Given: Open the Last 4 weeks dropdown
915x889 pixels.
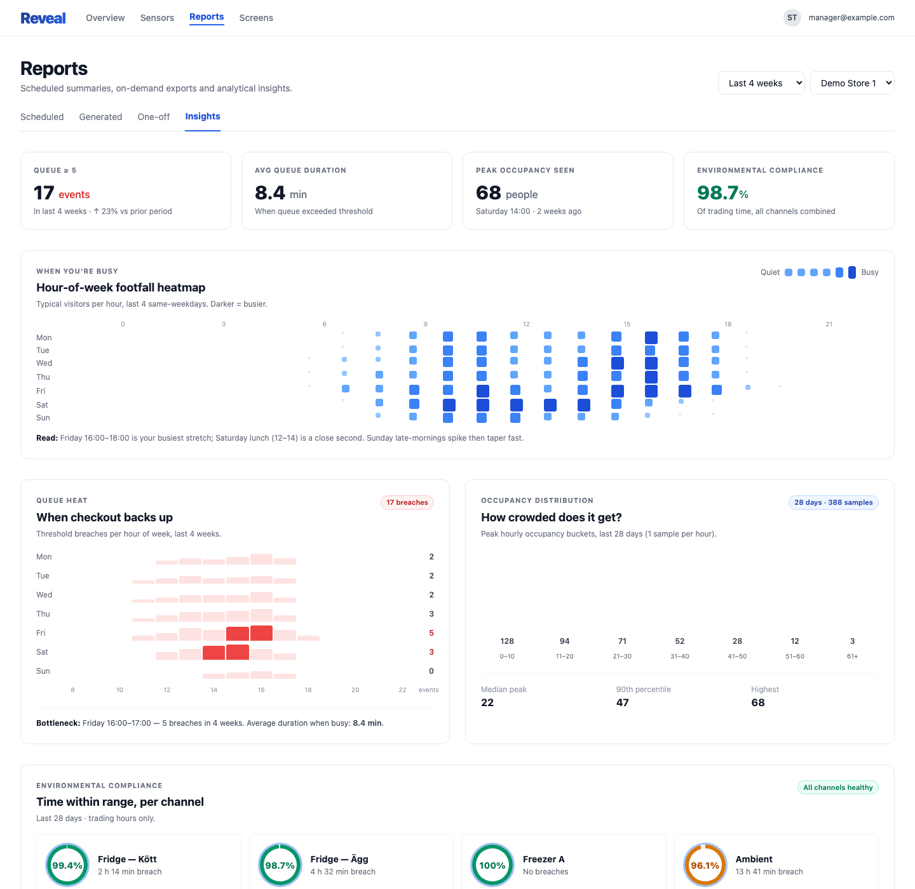Looking at the screenshot, I should tap(761, 83).
